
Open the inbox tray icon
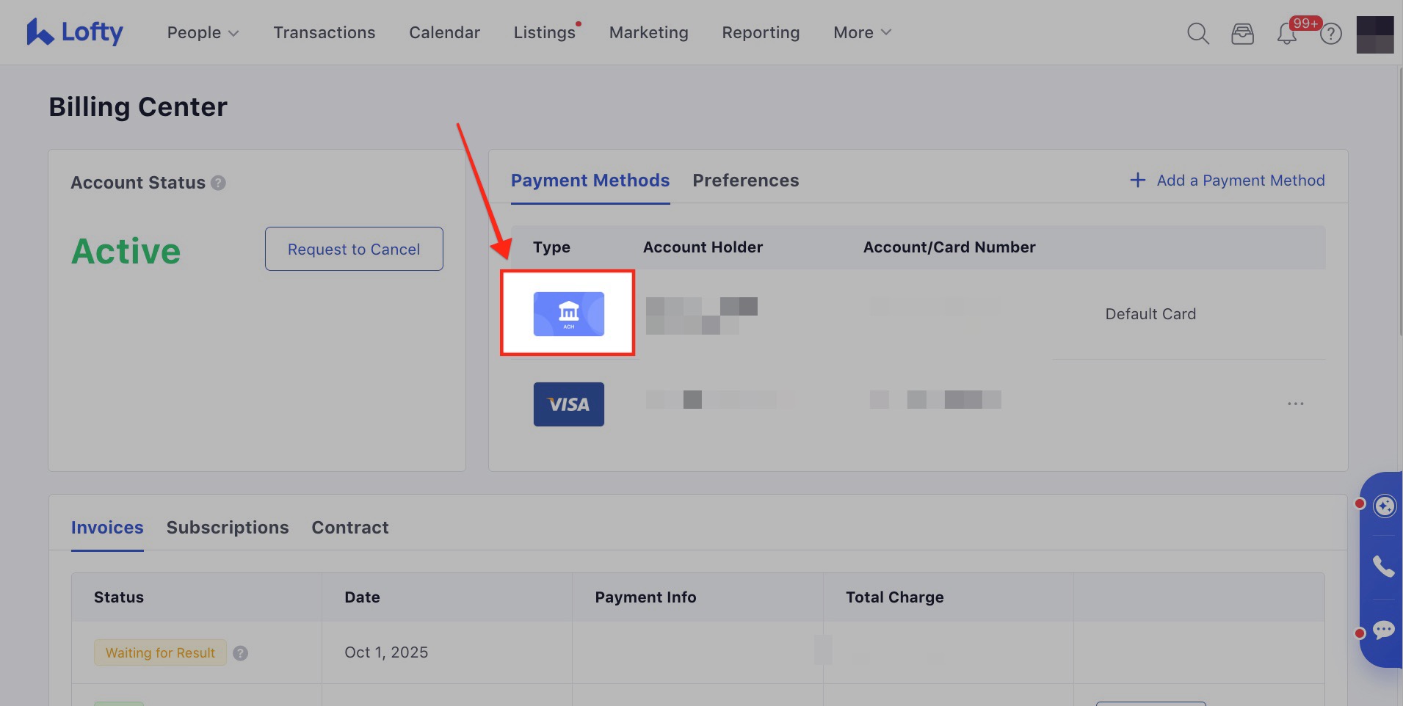tap(1242, 34)
